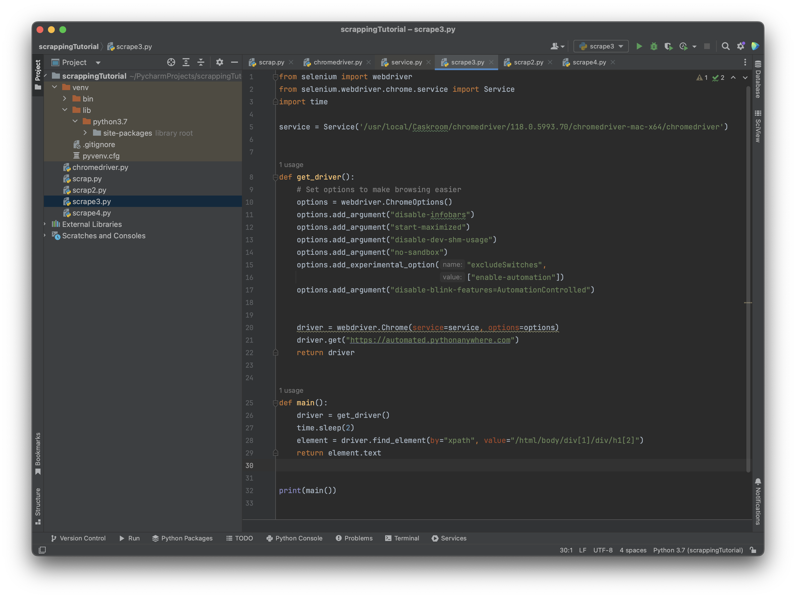The height and width of the screenshot is (598, 796).
Task: Click the pythonanywhere URL in code
Action: click(x=430, y=340)
